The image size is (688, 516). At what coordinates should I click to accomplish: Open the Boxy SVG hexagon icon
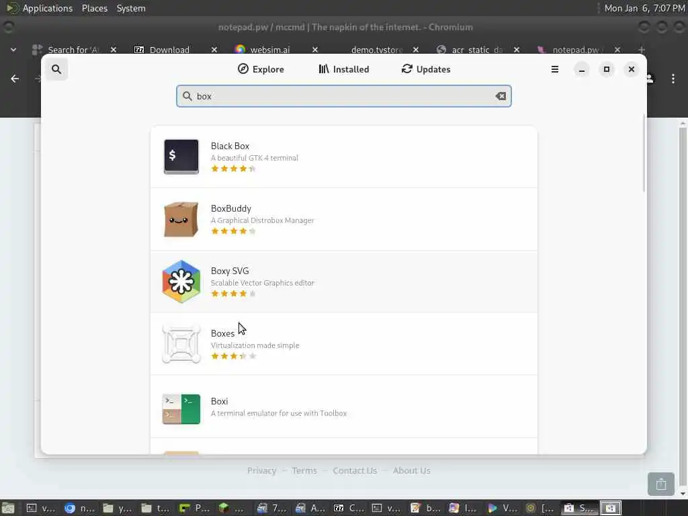point(181,282)
